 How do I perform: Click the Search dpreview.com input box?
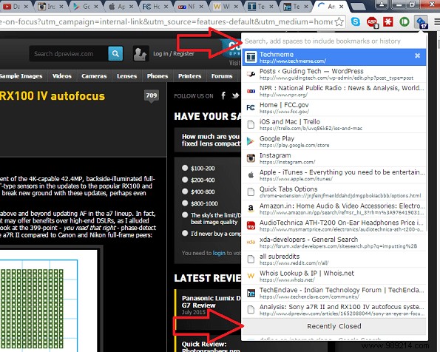click(69, 54)
